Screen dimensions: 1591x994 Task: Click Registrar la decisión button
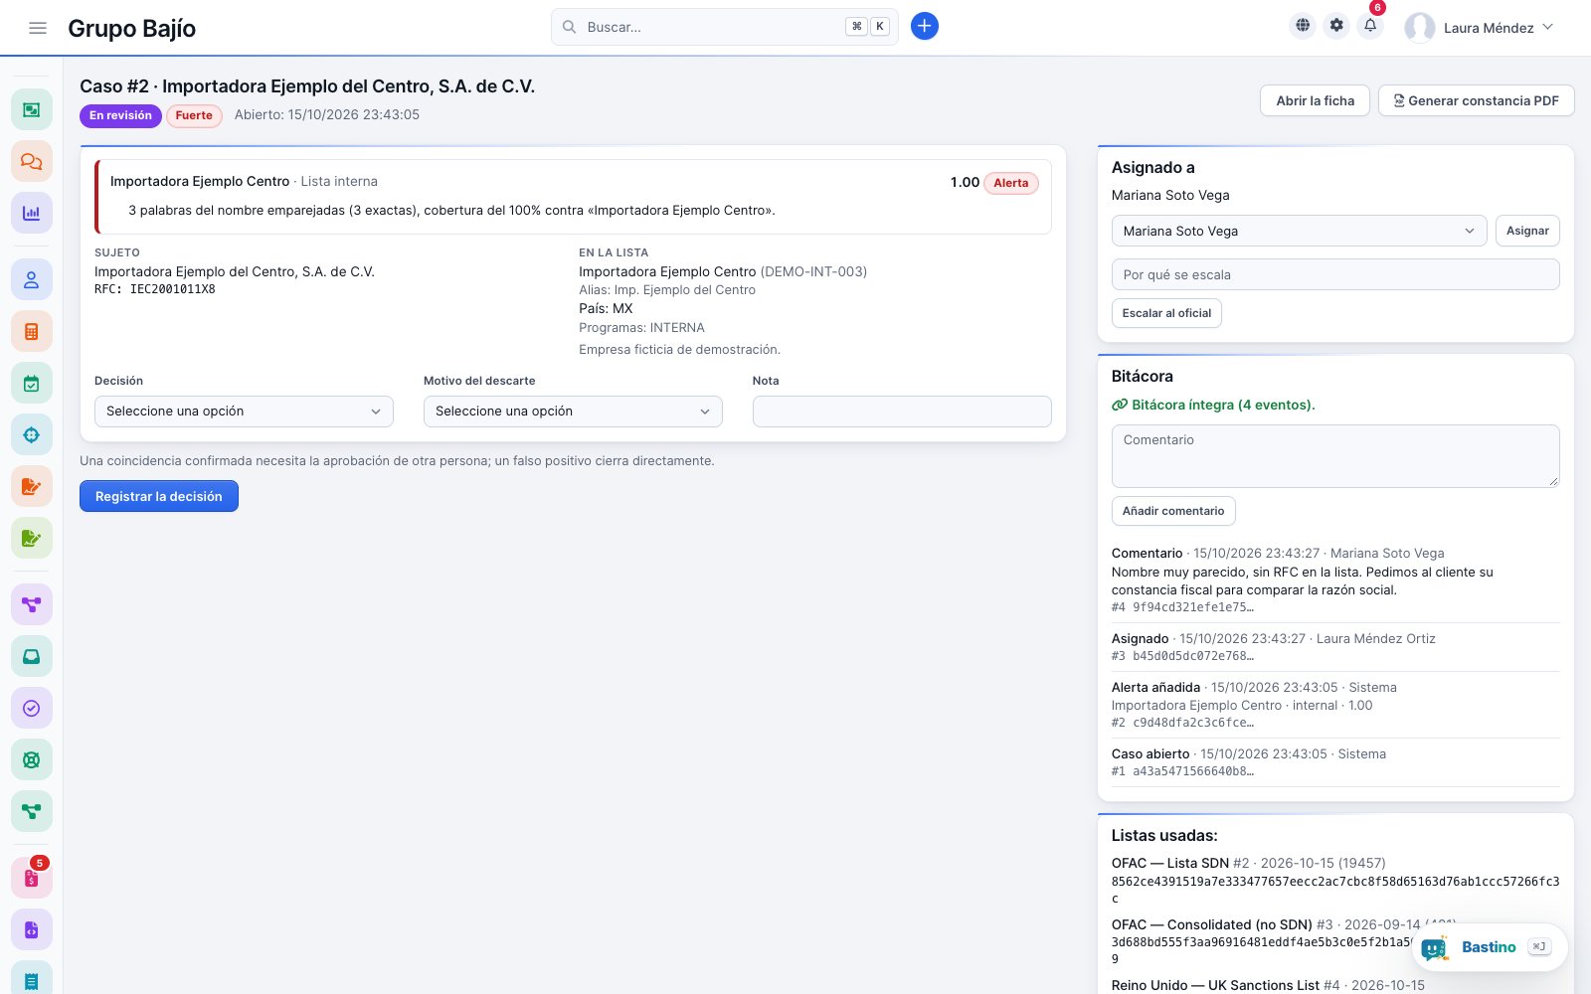tap(159, 496)
